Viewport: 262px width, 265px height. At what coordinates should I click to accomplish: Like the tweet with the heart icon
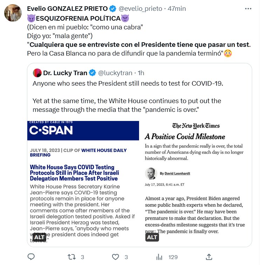pyautogui.click(x=116, y=257)
